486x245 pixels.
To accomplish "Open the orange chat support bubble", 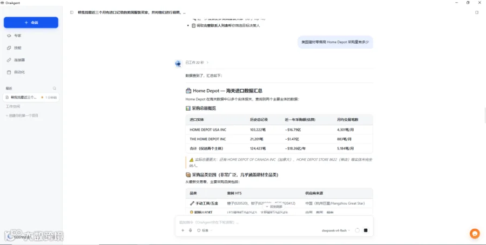I will [475, 234].
